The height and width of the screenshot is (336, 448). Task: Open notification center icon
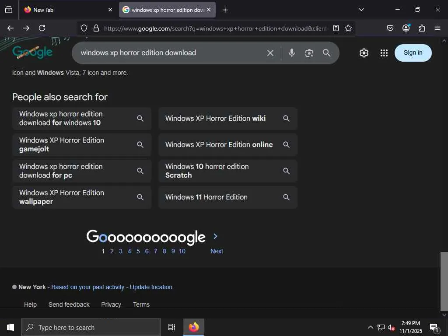(434, 327)
